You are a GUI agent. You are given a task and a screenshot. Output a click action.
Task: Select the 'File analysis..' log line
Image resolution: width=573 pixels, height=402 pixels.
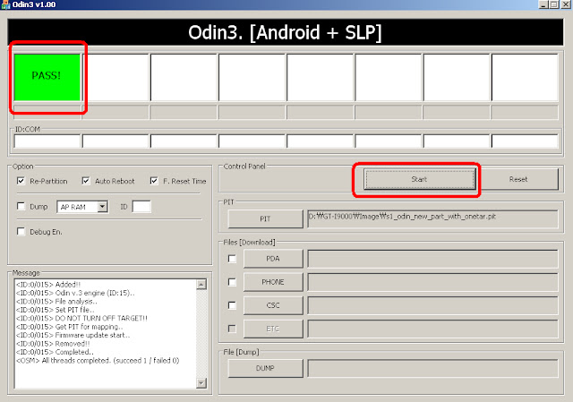pos(56,301)
